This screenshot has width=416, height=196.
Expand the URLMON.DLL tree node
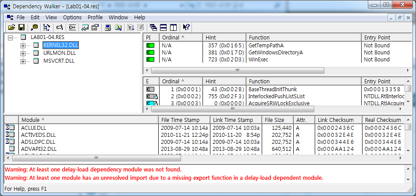pyautogui.click(x=23, y=53)
